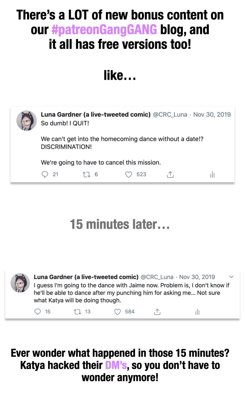Reply to the tweet about Jaime
The height and width of the screenshot is (393, 245).
38,312
